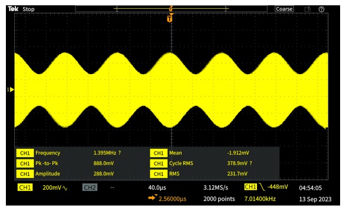Toggle the Coarse adjustment button
The image size is (346, 212).
pos(284,9)
